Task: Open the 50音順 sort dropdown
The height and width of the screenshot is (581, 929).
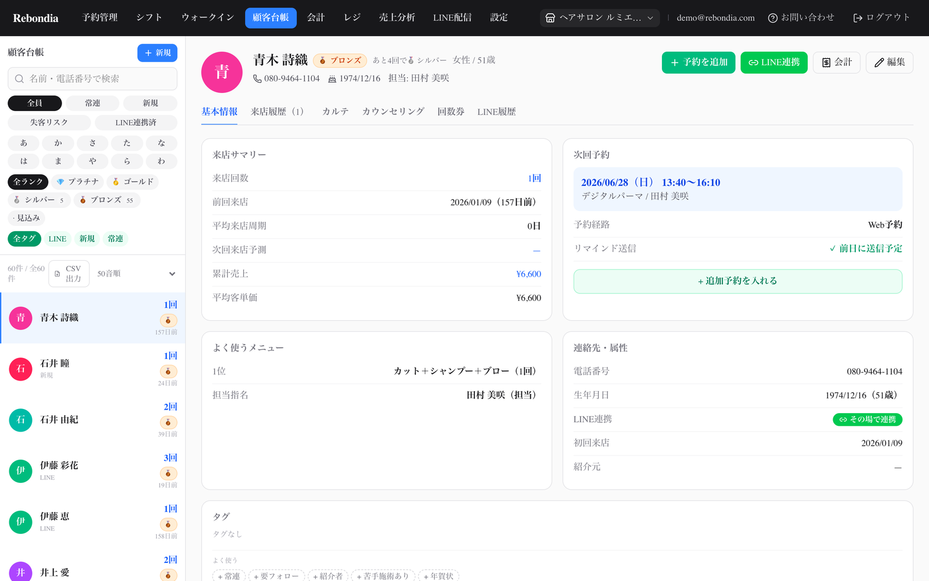Action: tap(136, 274)
